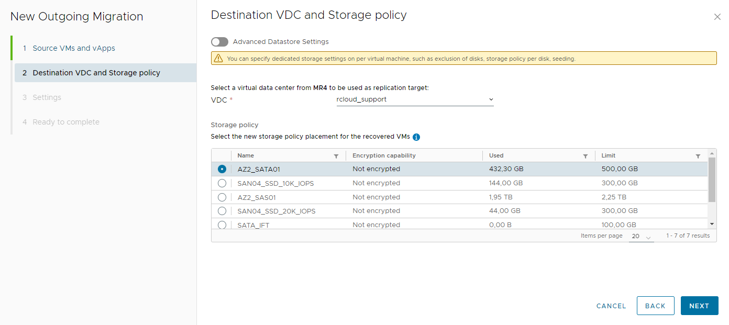The width and height of the screenshot is (729, 325).
Task: Select the SAN04_SSD_10K_IOPS storage policy radio
Action: point(222,183)
